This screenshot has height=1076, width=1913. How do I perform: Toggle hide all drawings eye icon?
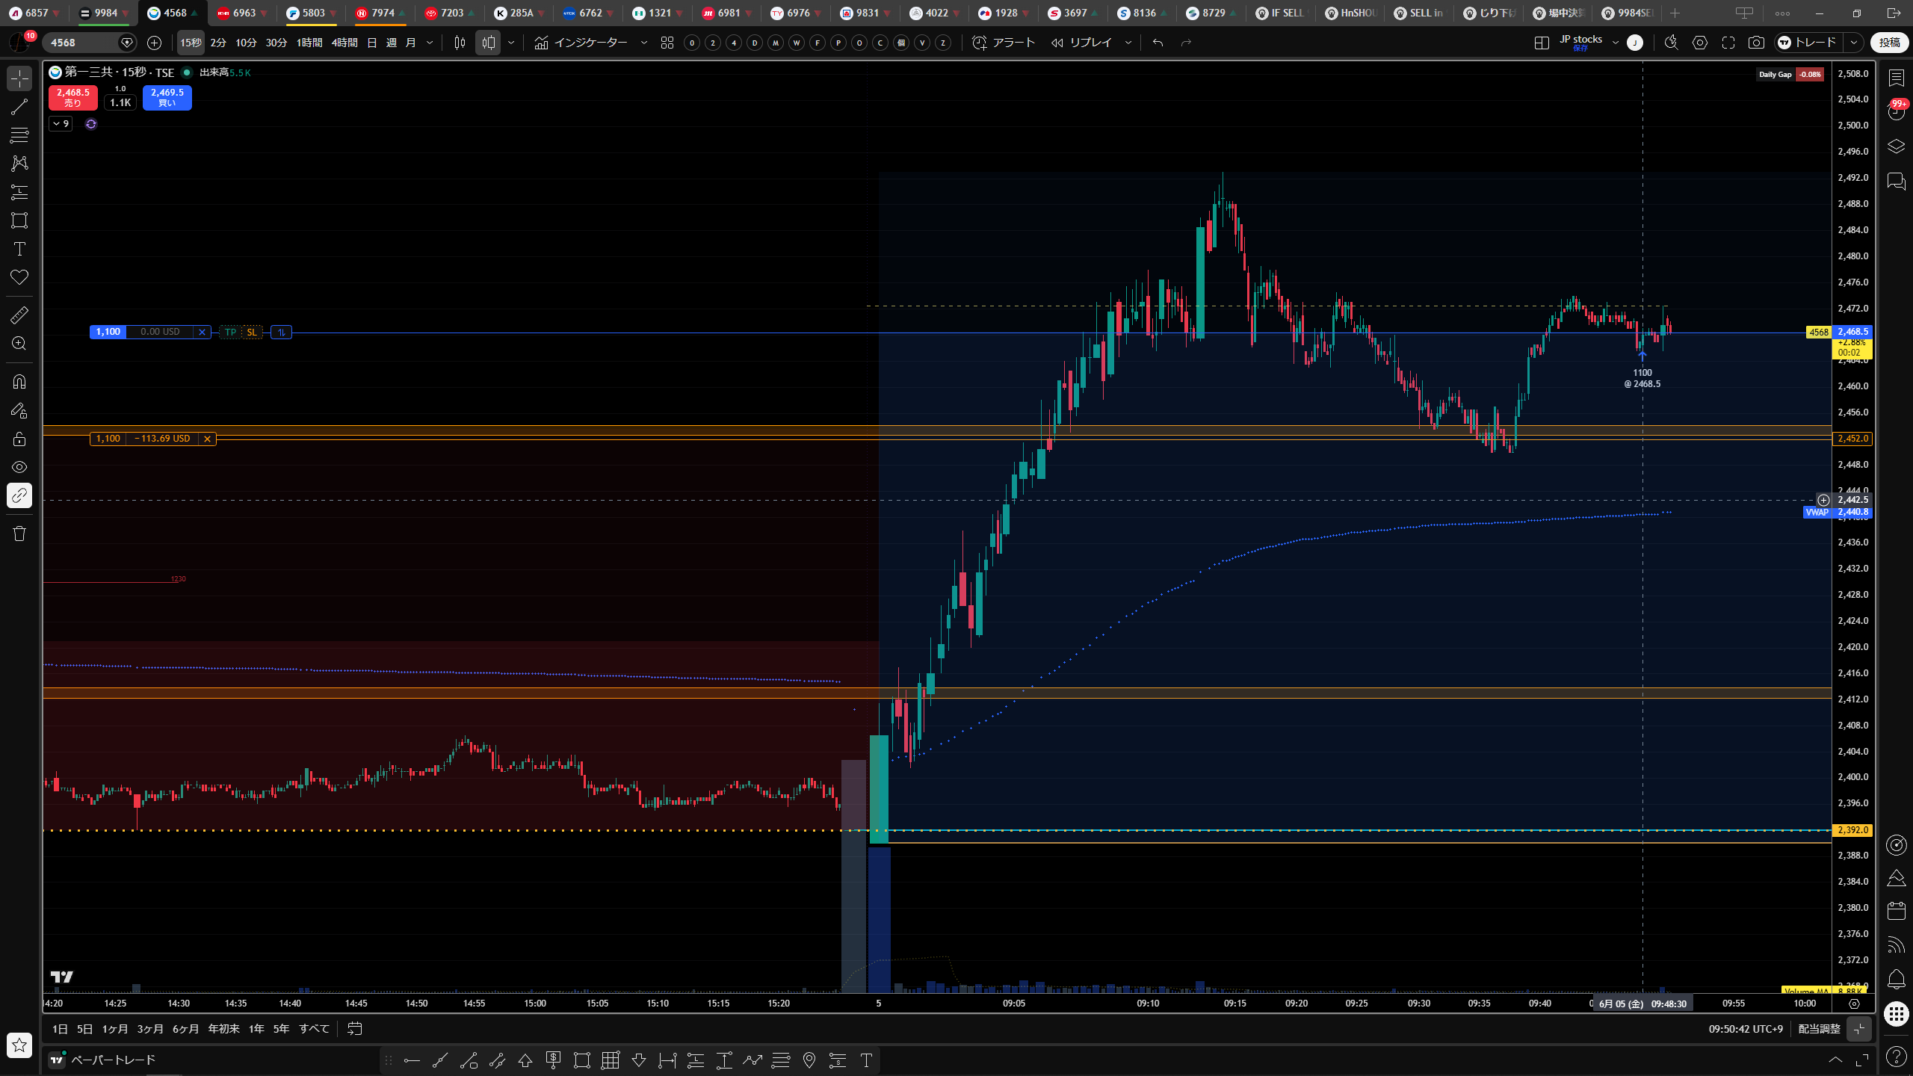19,467
